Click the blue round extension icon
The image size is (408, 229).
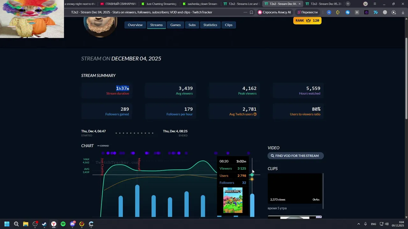pyautogui.click(x=329, y=12)
